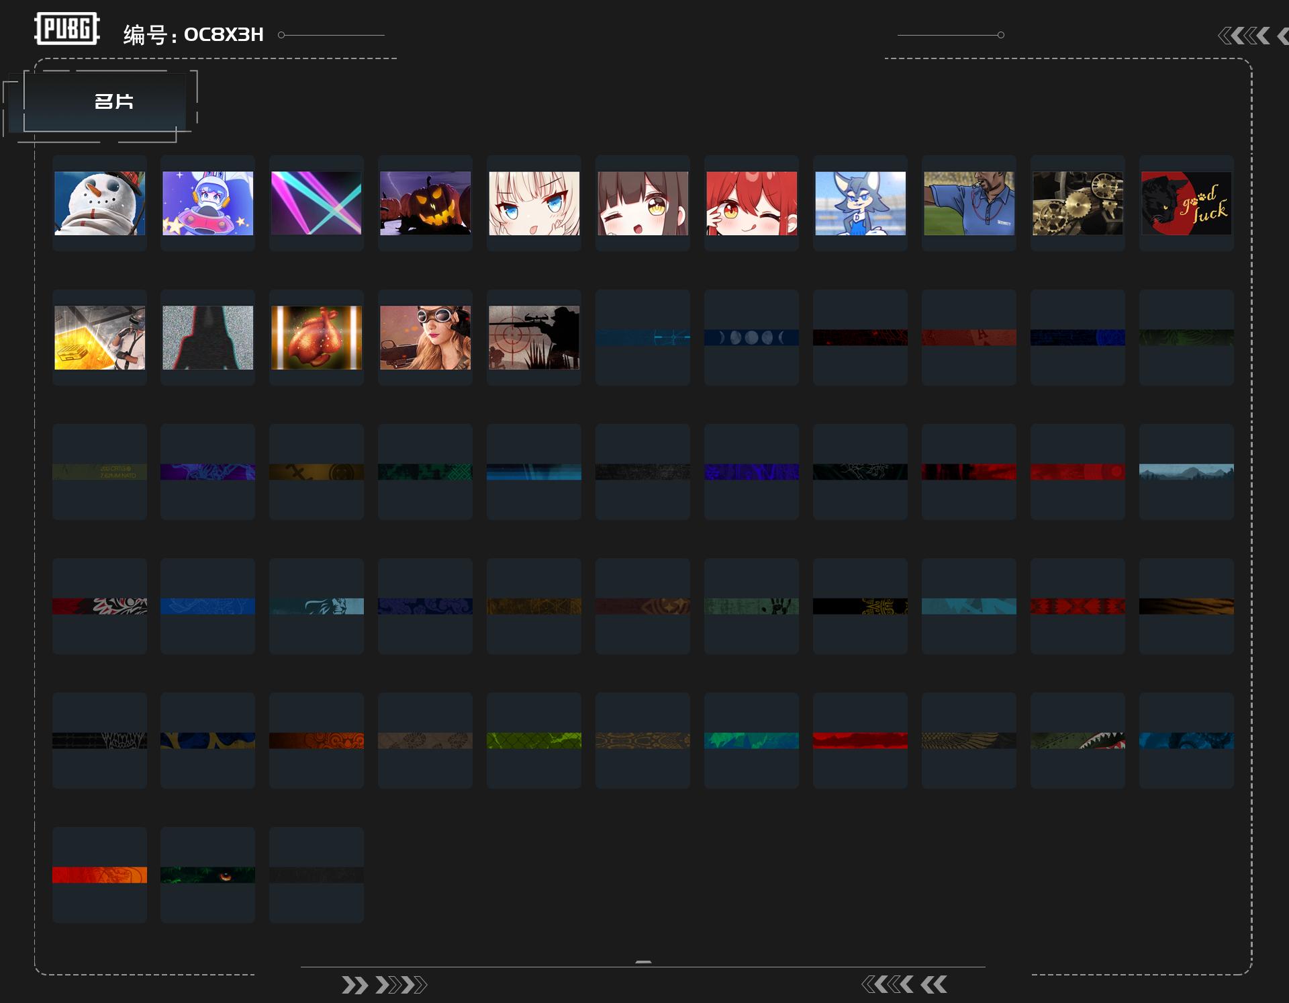Select the rabbit astronaut UFO card
The height and width of the screenshot is (1003, 1289).
point(208,203)
